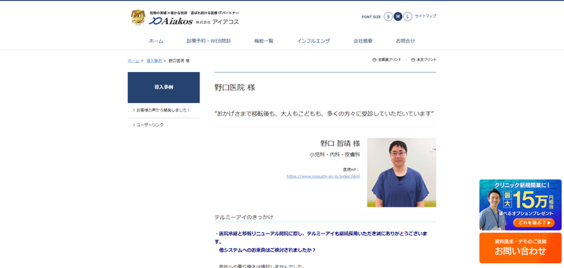Click the 医院HP： label
This screenshot has height=268, width=564.
351,169
